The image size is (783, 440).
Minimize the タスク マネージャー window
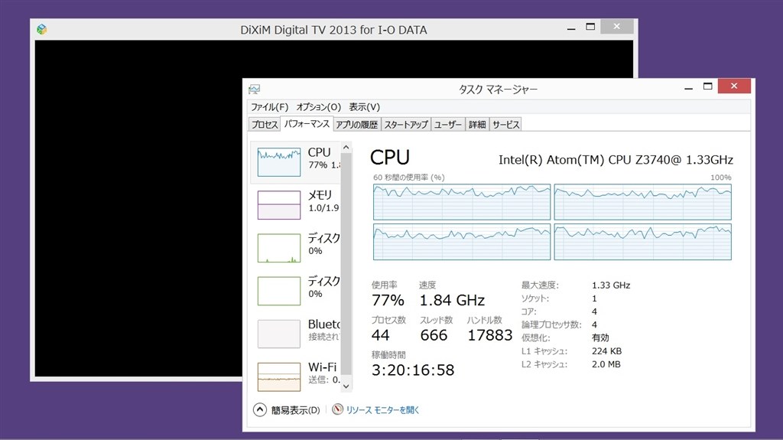click(x=689, y=87)
